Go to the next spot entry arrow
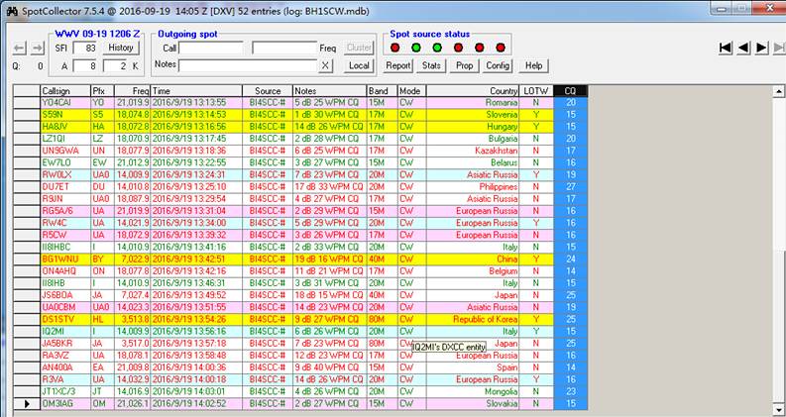 coord(761,47)
